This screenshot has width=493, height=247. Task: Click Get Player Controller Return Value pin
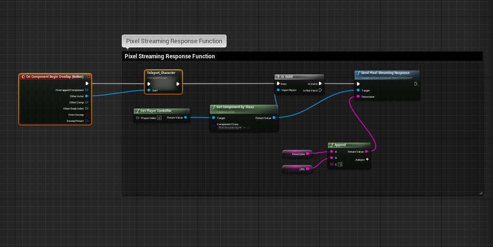186,118
